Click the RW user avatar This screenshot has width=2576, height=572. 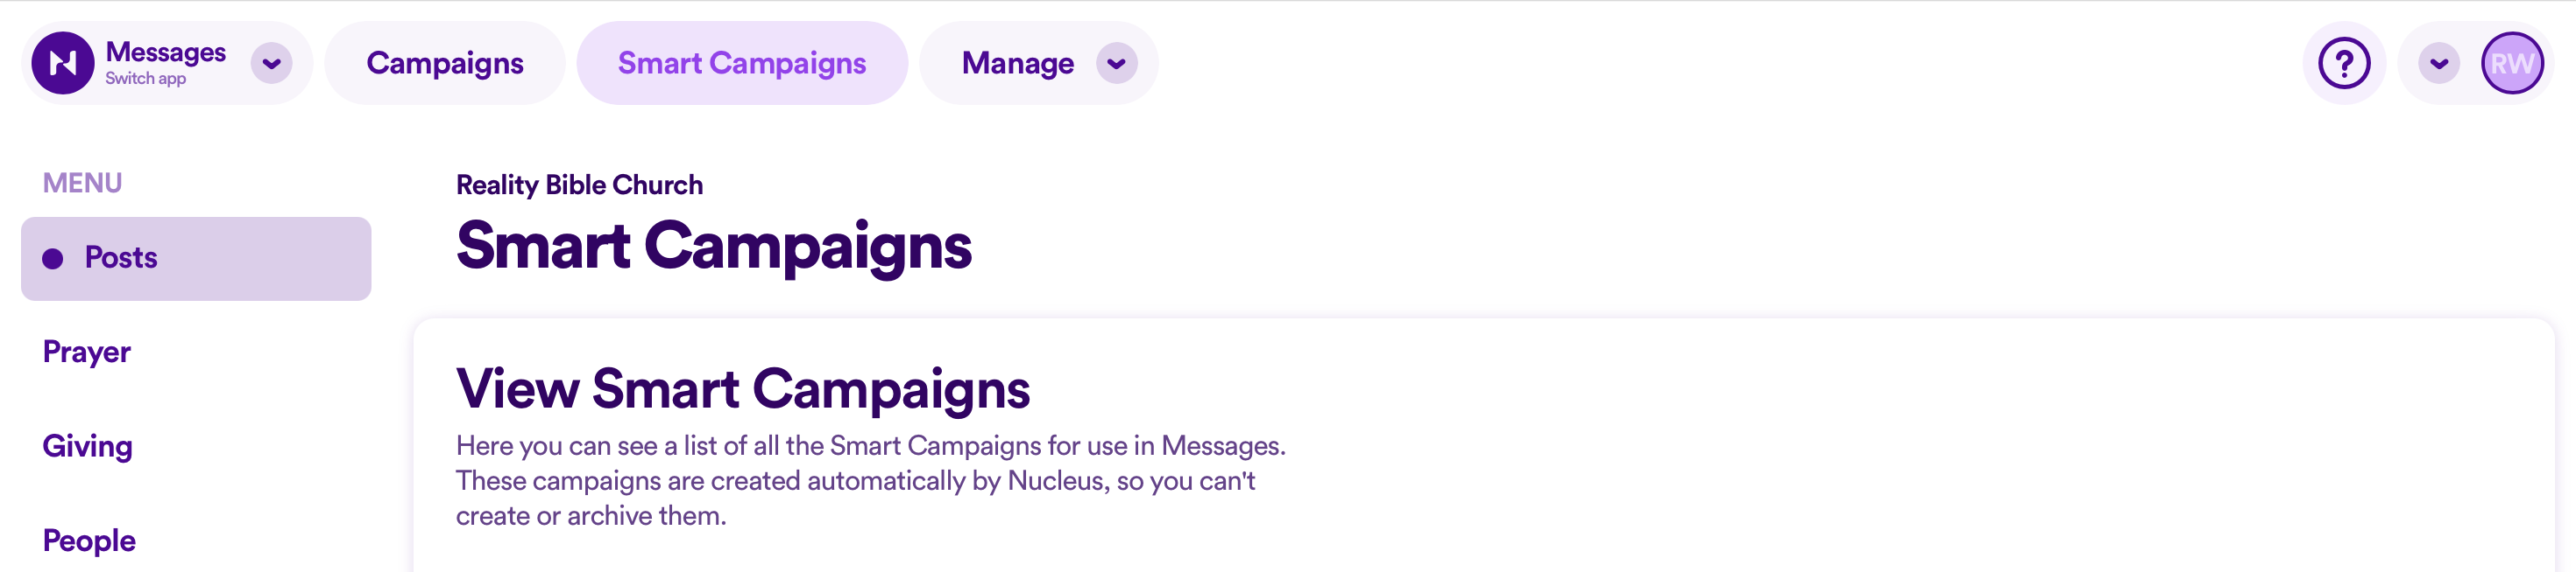[x=2512, y=63]
